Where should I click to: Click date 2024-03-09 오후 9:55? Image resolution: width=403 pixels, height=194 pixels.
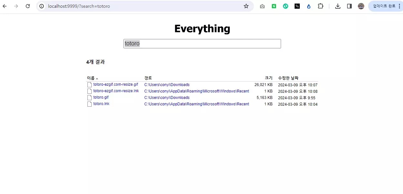point(297,98)
